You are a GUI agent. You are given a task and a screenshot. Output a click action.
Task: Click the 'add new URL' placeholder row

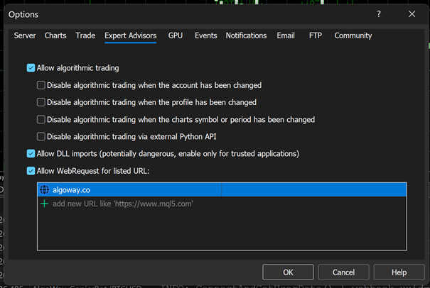click(x=222, y=204)
